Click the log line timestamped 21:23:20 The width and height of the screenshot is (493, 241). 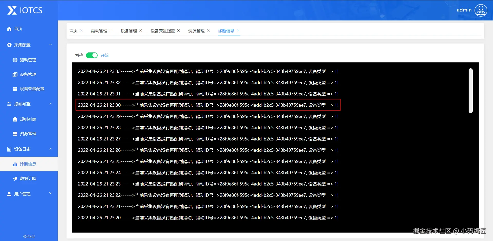[x=208, y=218]
